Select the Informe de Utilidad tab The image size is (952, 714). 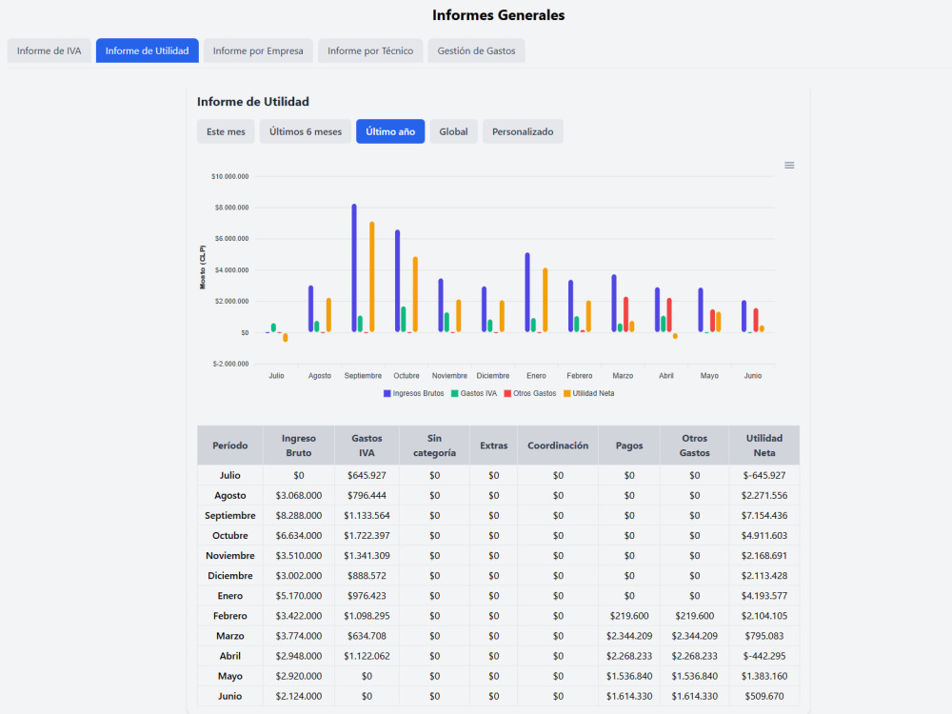pyautogui.click(x=147, y=51)
